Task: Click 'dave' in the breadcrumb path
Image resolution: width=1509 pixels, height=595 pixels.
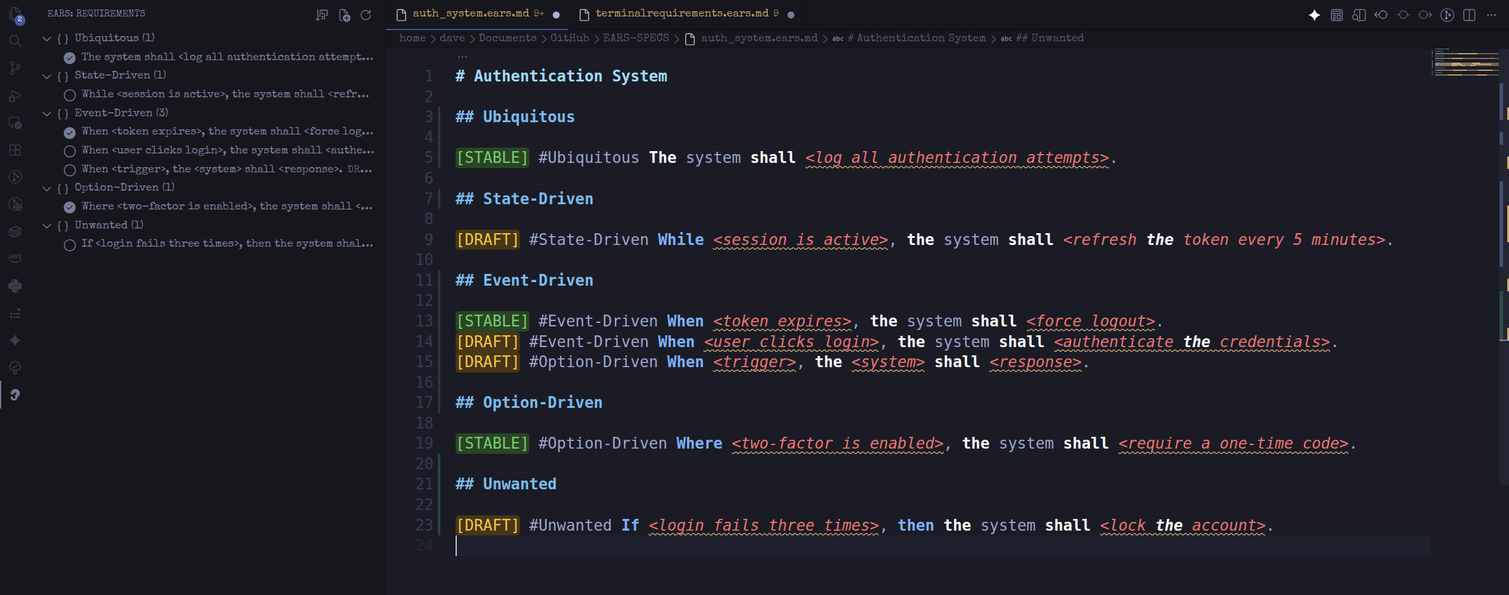Action: tap(452, 38)
